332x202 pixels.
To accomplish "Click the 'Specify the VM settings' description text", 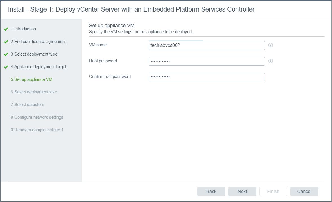I will point(141,32).
